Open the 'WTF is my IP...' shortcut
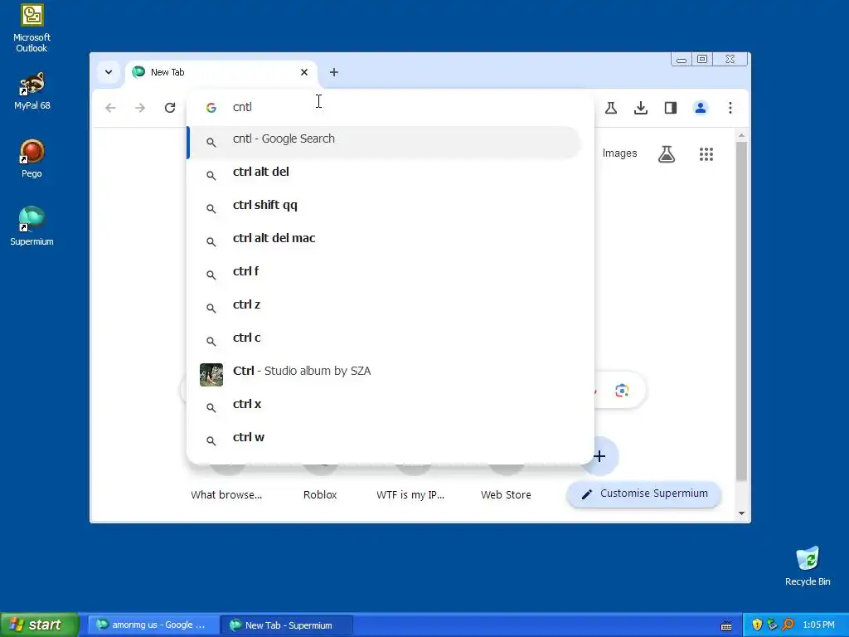The image size is (849, 637). pos(410,494)
